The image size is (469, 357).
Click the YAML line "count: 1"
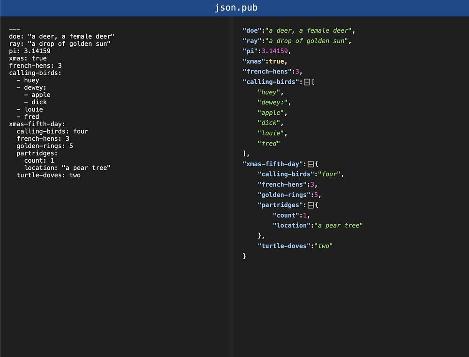(39, 160)
